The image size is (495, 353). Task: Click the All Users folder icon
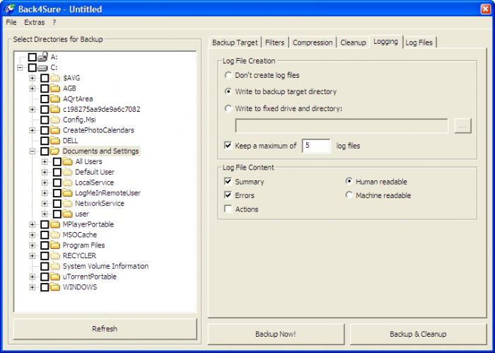(x=68, y=162)
